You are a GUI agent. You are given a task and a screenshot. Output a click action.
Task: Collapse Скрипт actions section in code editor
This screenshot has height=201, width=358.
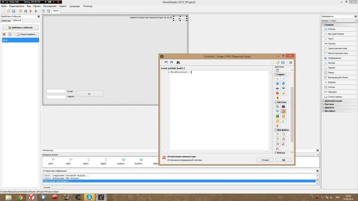tap(282, 74)
